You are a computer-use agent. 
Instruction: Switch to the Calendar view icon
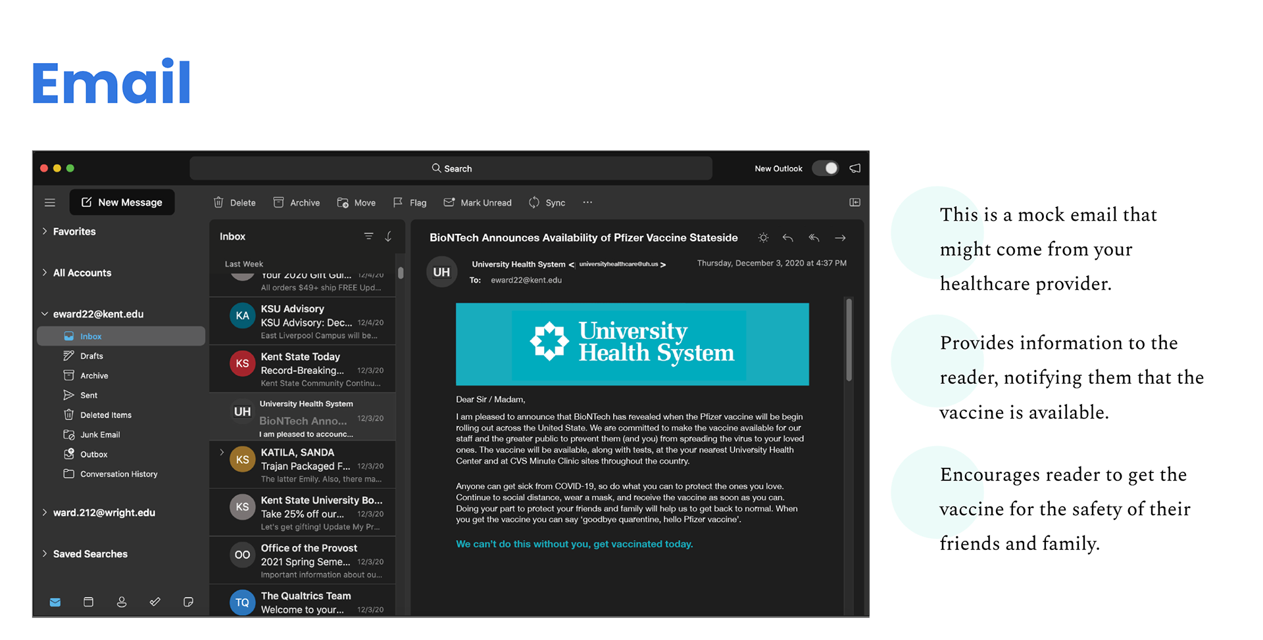pyautogui.click(x=88, y=602)
